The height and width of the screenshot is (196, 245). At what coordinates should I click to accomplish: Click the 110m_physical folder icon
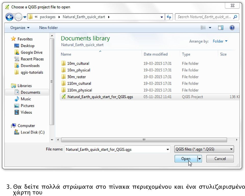(63, 90)
